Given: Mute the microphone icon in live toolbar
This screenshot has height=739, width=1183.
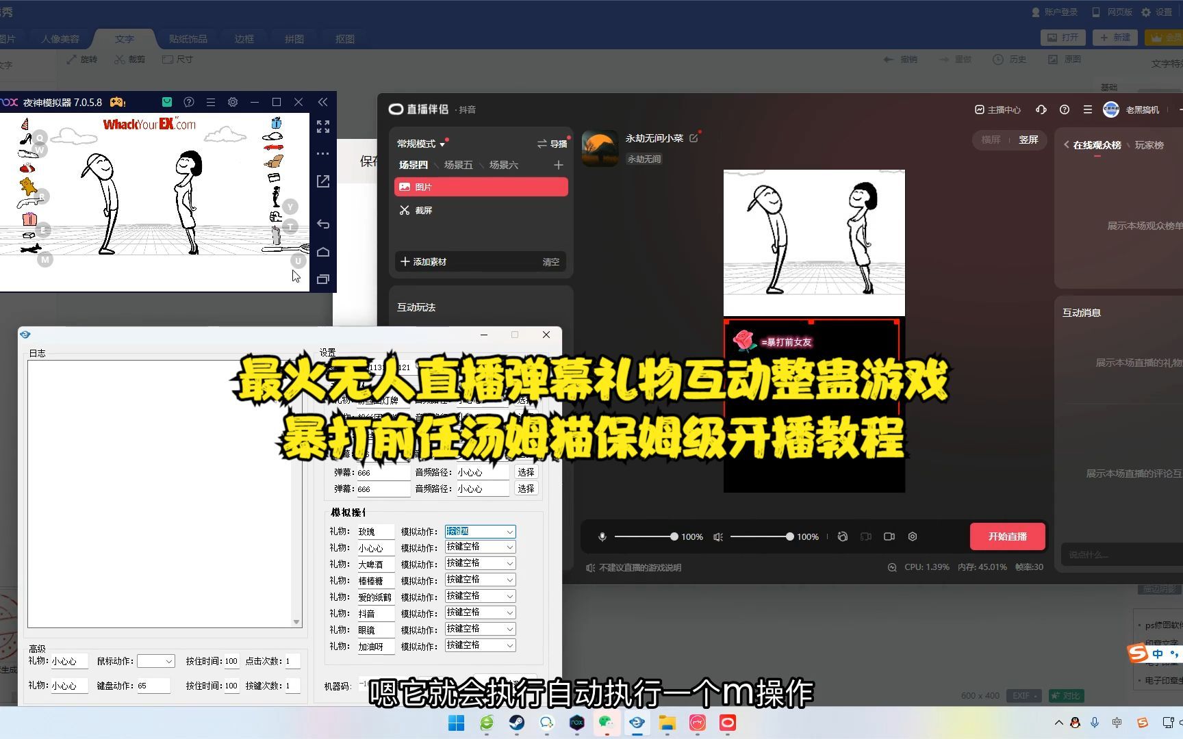Looking at the screenshot, I should [x=602, y=536].
